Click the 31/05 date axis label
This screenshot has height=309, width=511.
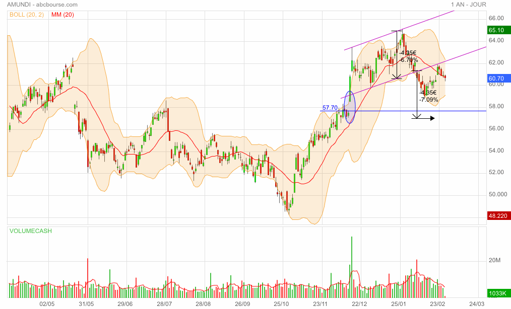pyautogui.click(x=86, y=304)
